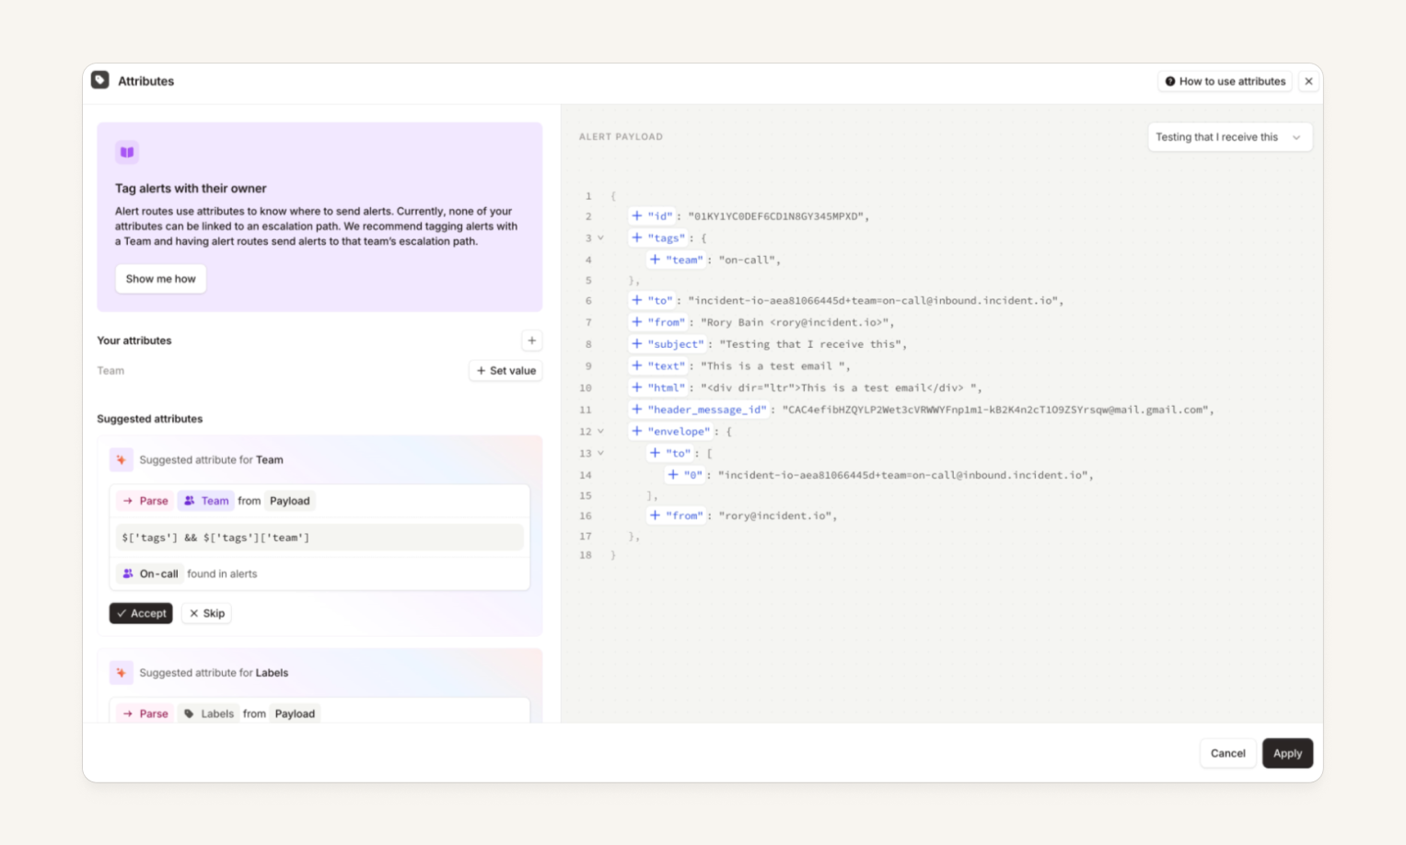Open the Testing that I receive this dropdown
The height and width of the screenshot is (845, 1406).
(x=1229, y=137)
